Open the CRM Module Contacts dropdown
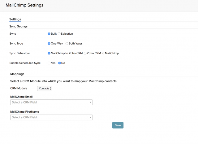 [45, 89]
